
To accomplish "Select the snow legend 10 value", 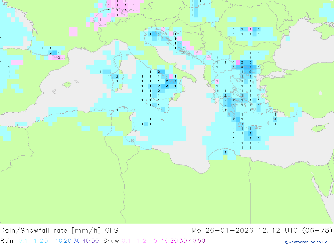I will click(165, 241).
